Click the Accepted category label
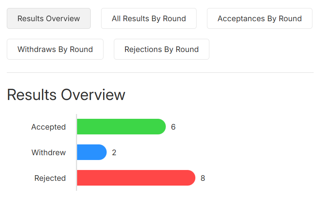This screenshot has height=198, width=322. (48, 127)
